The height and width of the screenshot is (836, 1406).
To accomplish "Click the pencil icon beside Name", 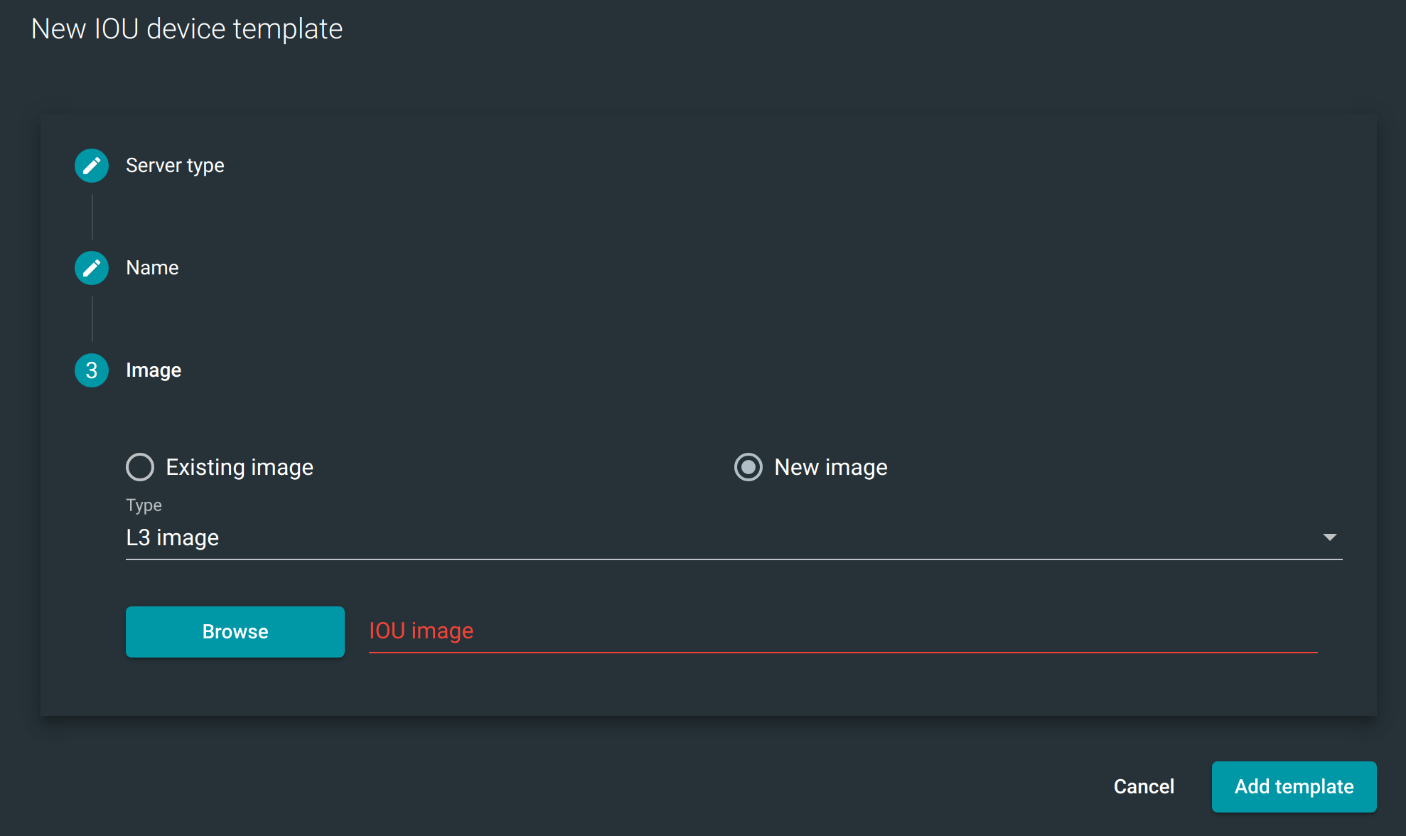I will coord(92,267).
